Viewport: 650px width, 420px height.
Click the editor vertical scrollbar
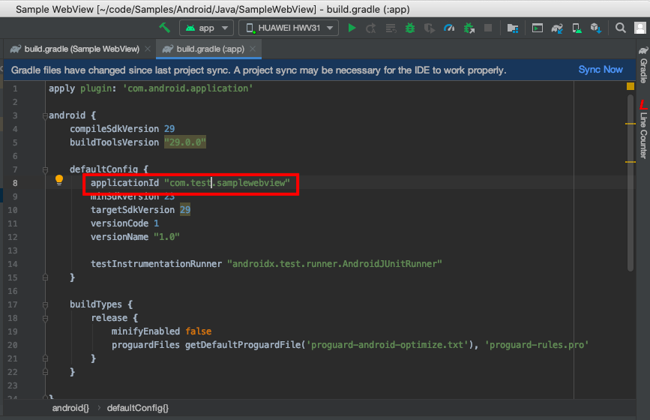(631, 182)
